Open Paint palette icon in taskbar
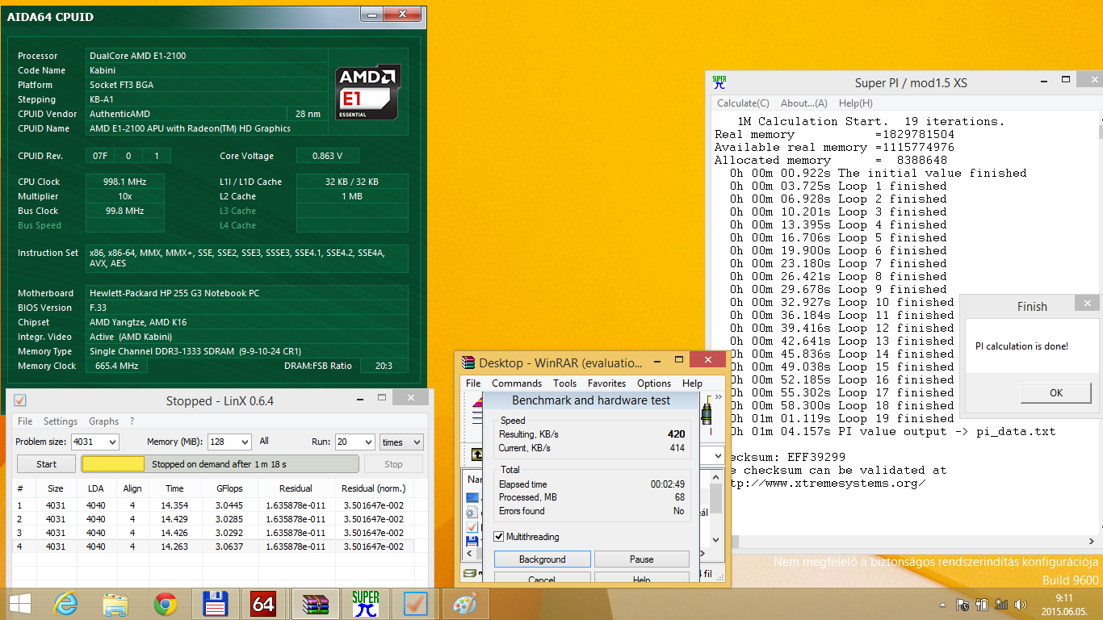Viewport: 1103px width, 620px height. click(x=465, y=604)
